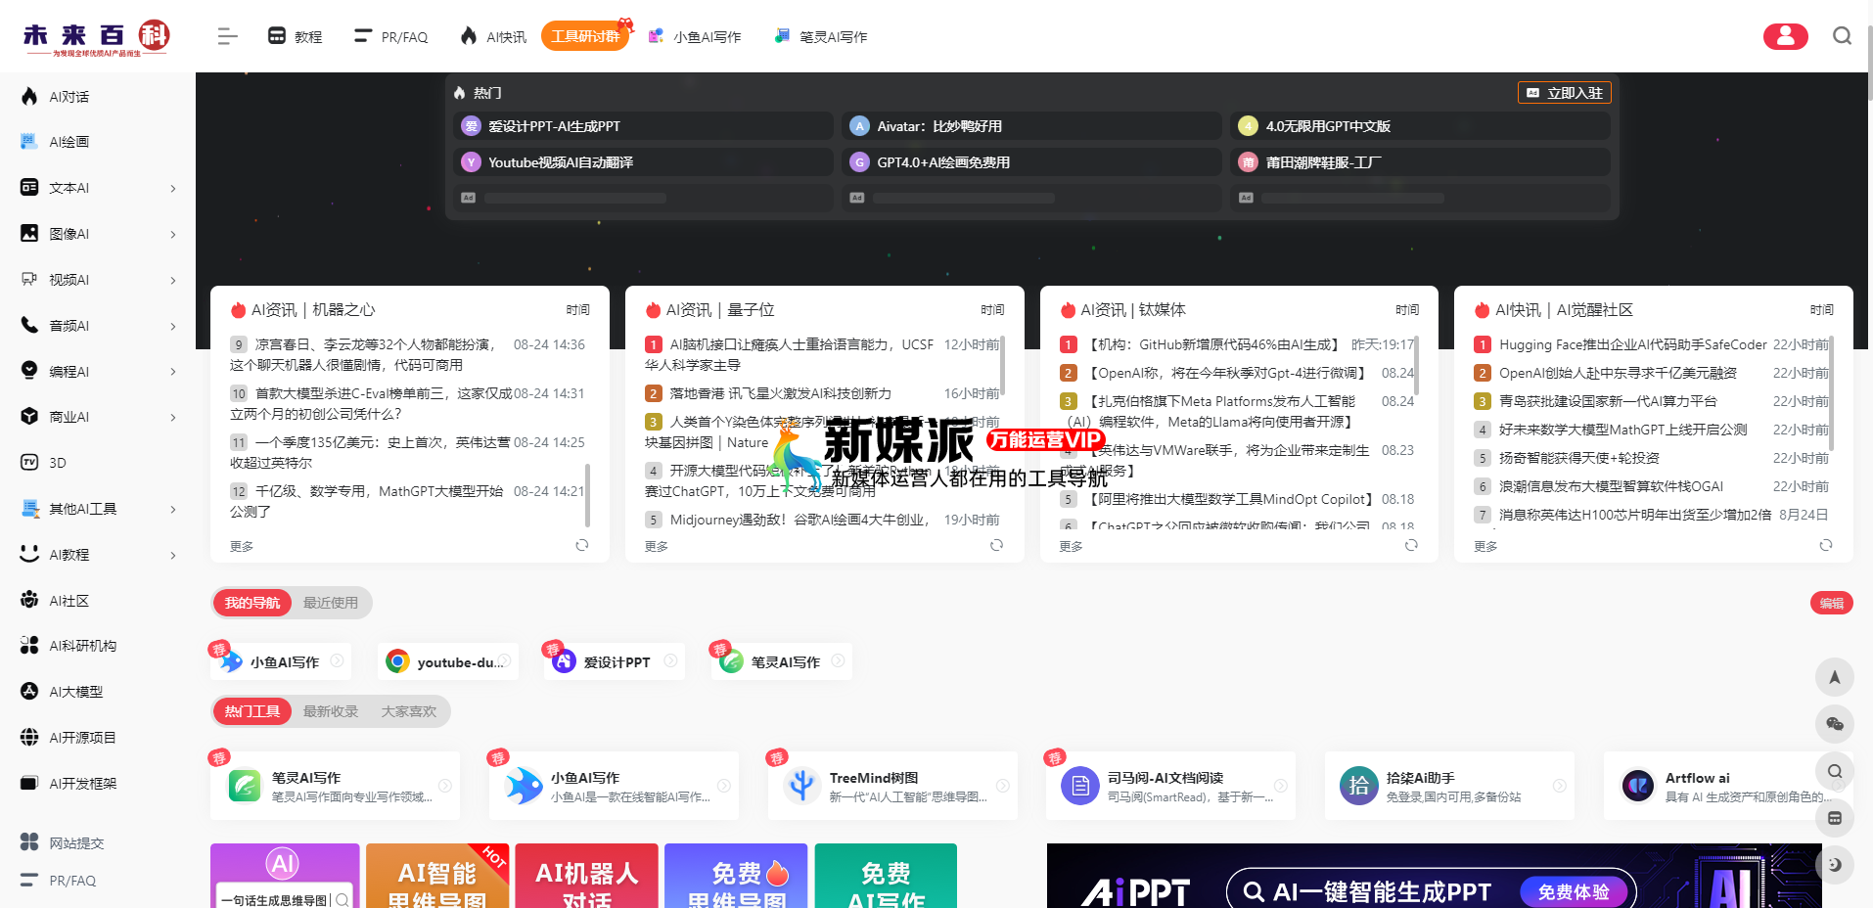The height and width of the screenshot is (908, 1873).
Task: Click the floating search icon at right
Action: (x=1835, y=771)
